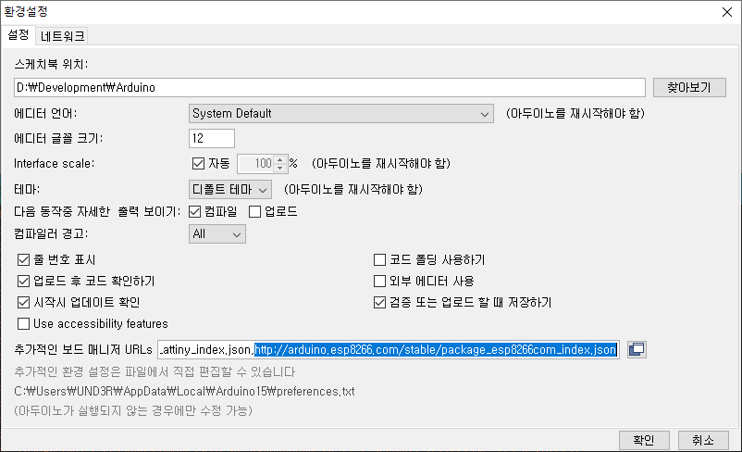This screenshot has height=452, width=742.
Task: Close the 환경설정 dialog window
Action: 727,12
